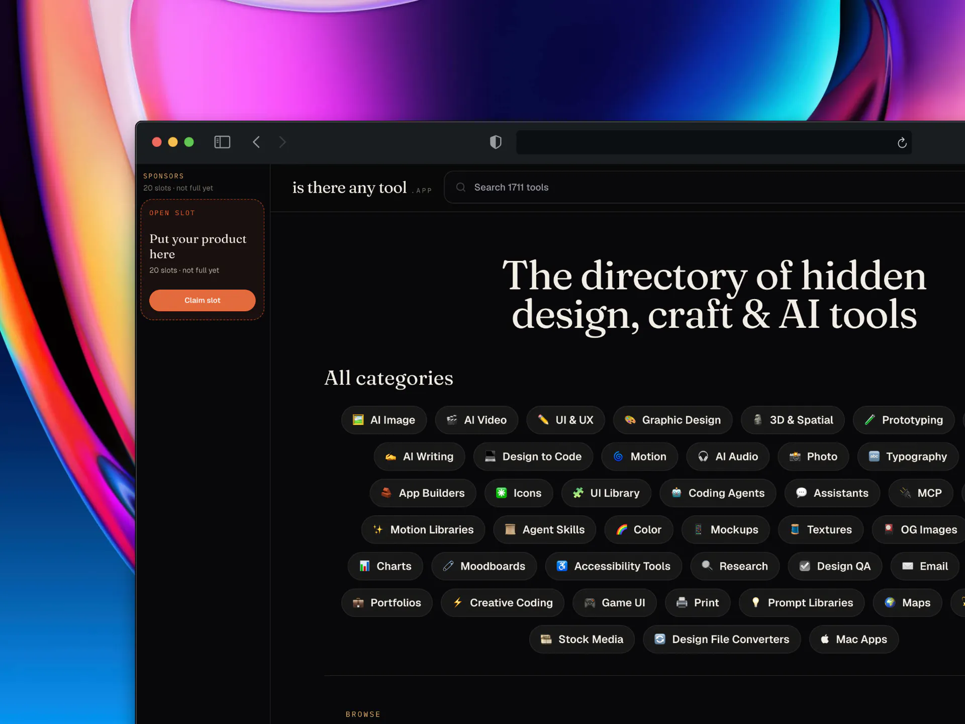Select the Email category chip

tap(925, 566)
